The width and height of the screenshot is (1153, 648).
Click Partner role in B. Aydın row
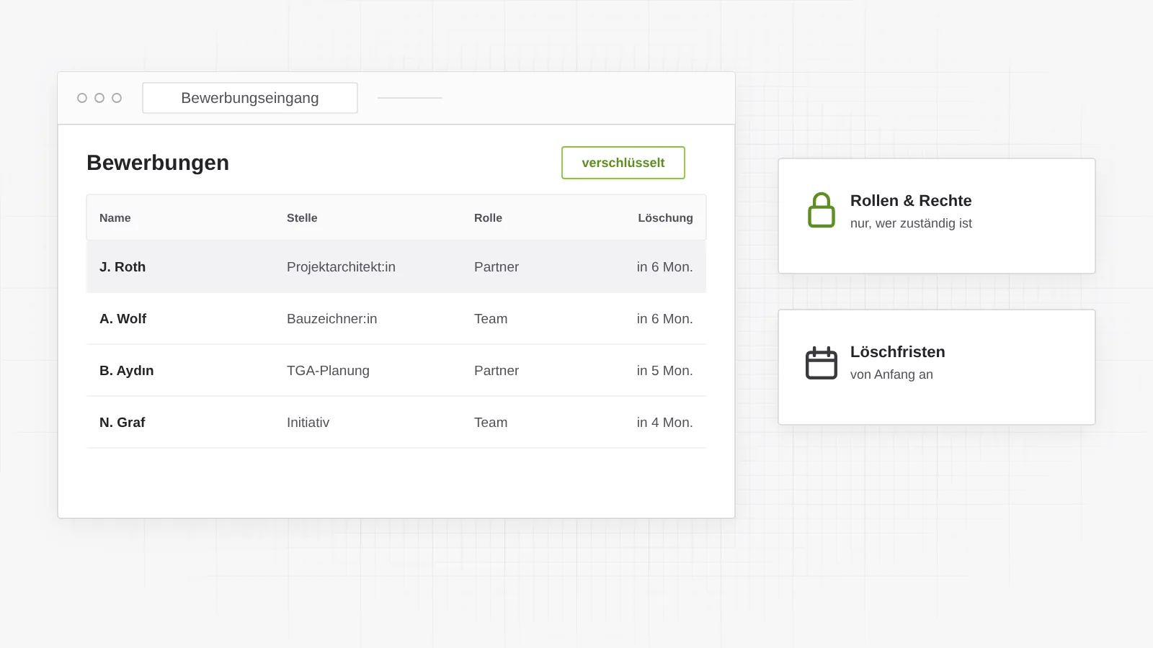497,371
